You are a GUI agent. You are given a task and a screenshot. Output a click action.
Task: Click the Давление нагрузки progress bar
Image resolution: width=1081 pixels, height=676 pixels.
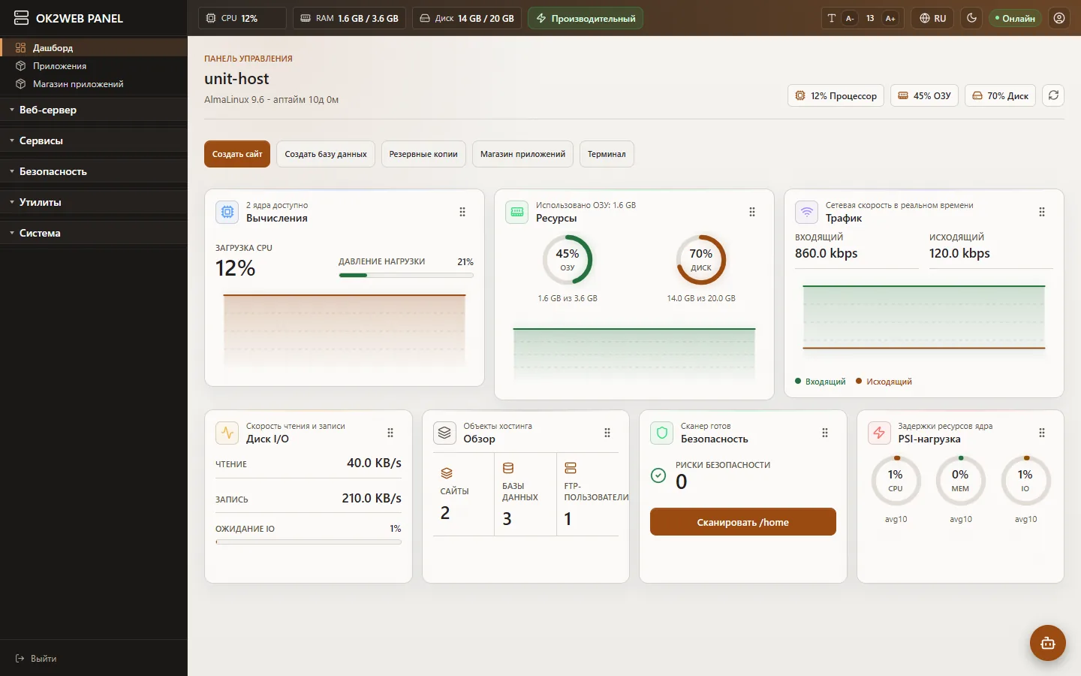tap(406, 276)
